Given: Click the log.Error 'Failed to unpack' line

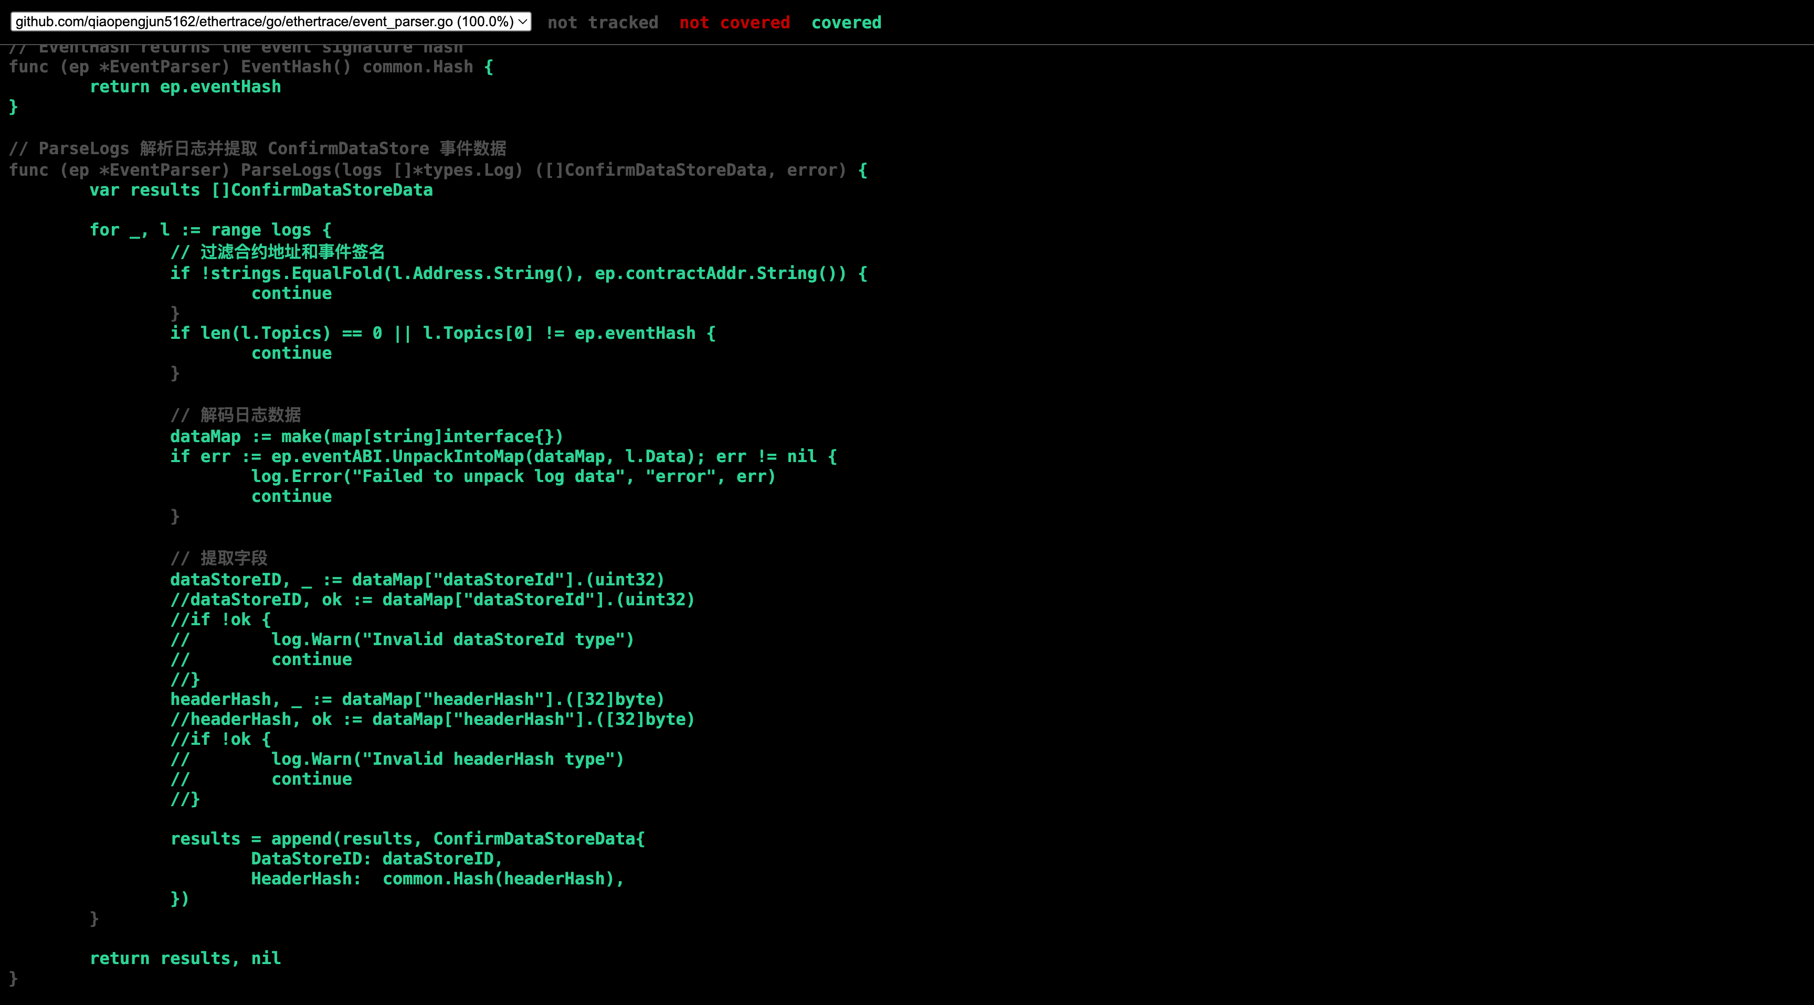Looking at the screenshot, I should pos(513,476).
